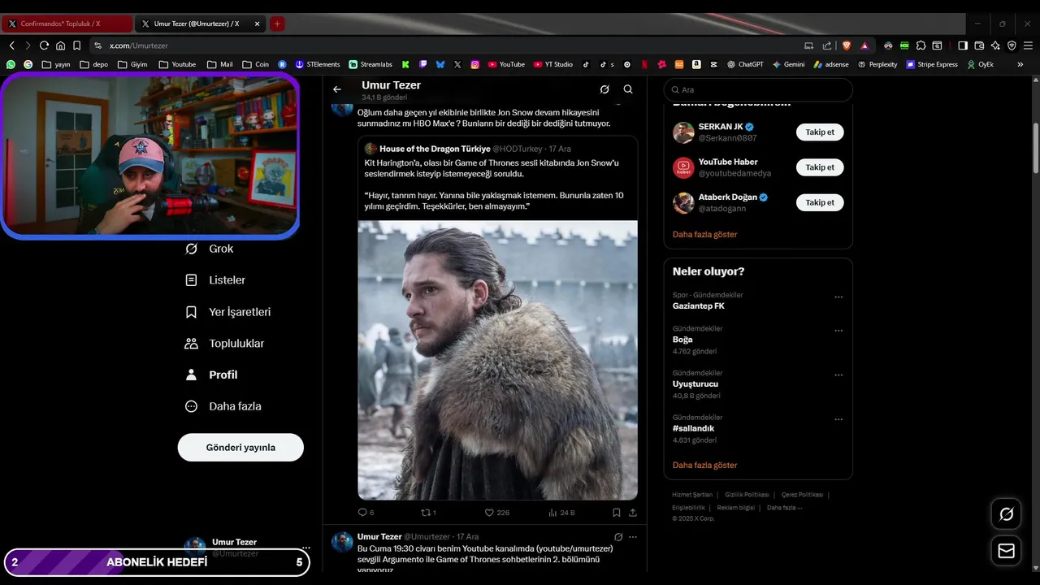Image resolution: width=1040 pixels, height=585 pixels.
Task: Open the floating Grok button
Action: [x=1006, y=514]
